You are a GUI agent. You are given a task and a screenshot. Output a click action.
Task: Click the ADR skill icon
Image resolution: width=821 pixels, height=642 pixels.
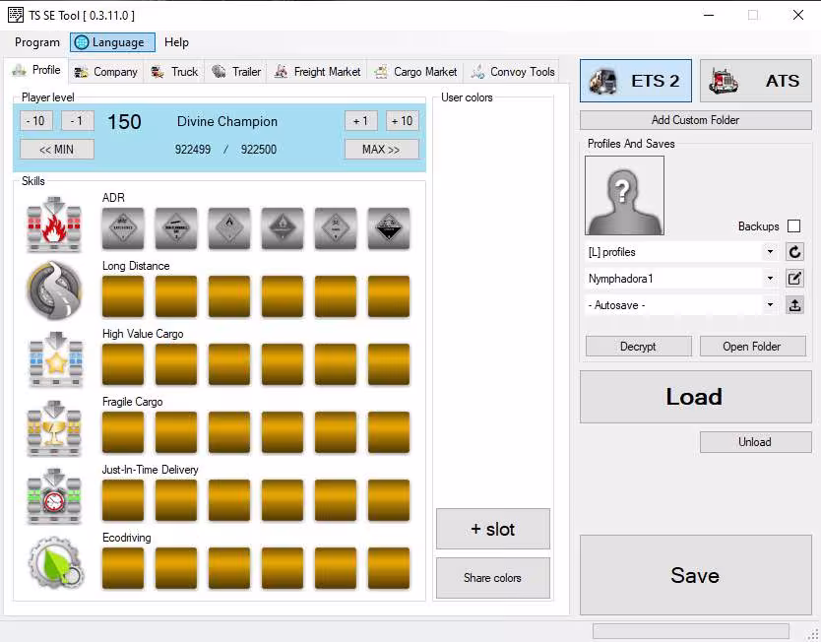[x=54, y=225]
